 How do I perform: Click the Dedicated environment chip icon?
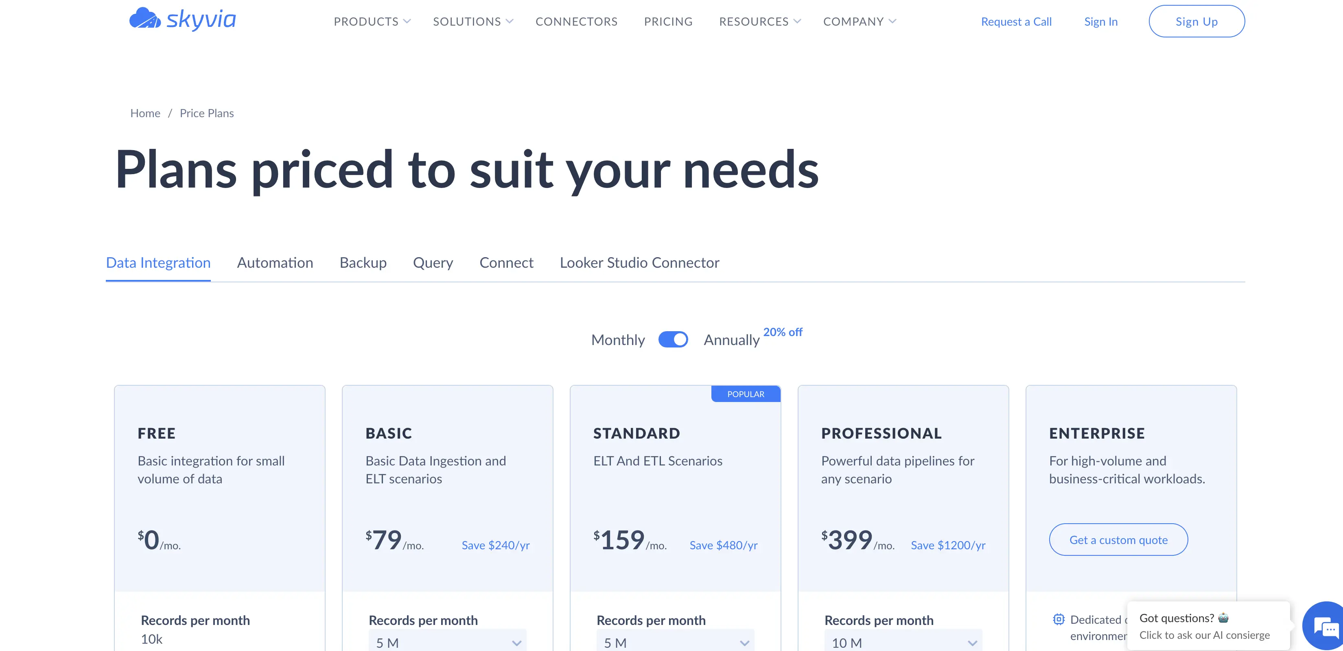click(x=1059, y=619)
